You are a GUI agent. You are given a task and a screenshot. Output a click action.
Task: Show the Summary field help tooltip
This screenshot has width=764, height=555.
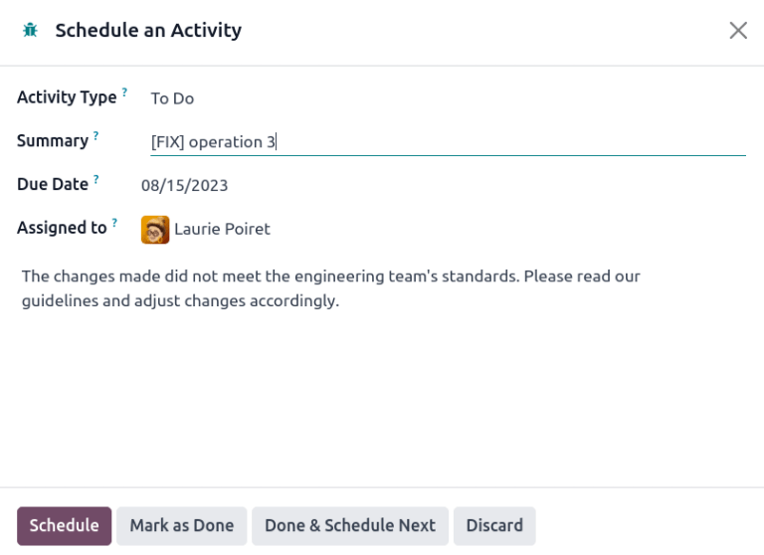tap(95, 136)
